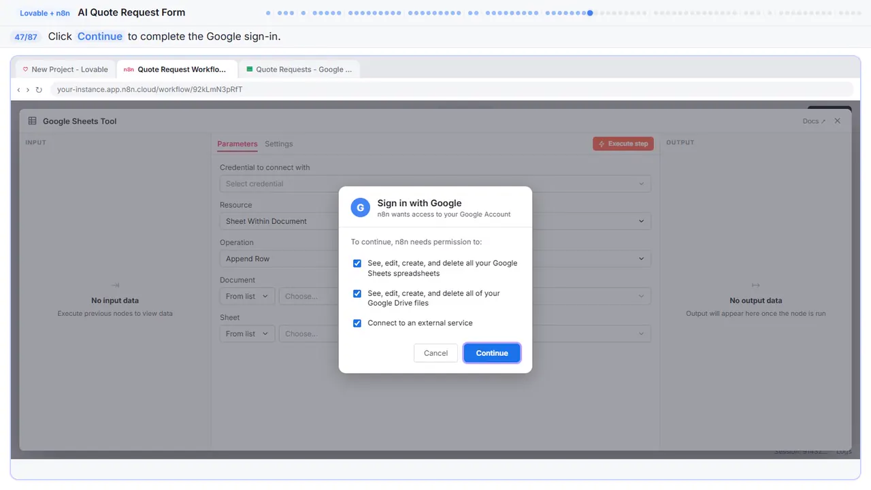Click the current highlighted step progress dot

(590, 13)
